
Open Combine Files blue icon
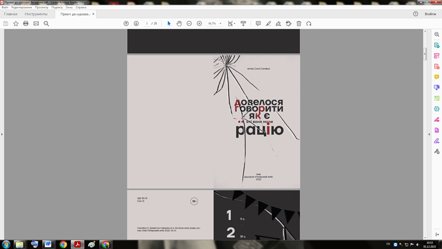[x=437, y=88]
